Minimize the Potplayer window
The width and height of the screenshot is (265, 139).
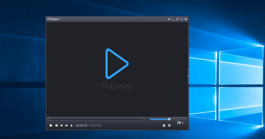(x=173, y=19)
